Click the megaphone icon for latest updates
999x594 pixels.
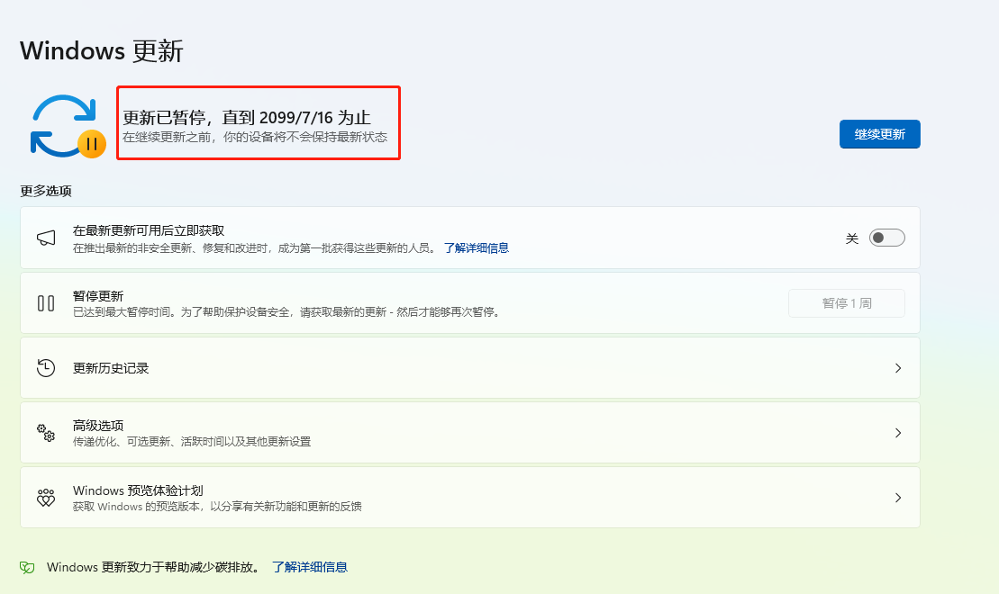pyautogui.click(x=46, y=238)
